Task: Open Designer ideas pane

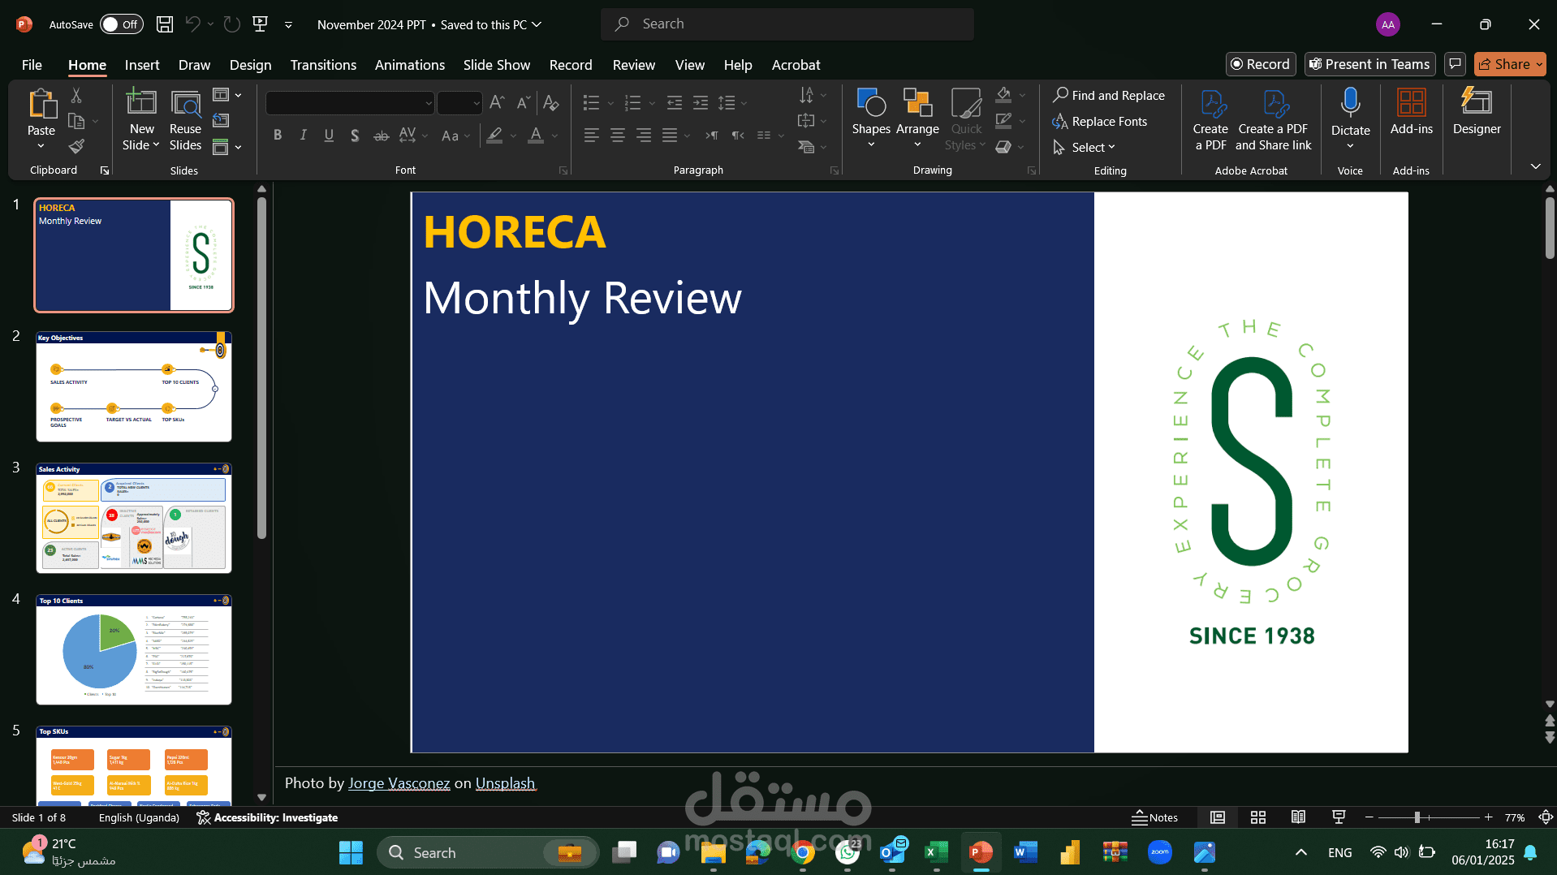Action: (1477, 112)
